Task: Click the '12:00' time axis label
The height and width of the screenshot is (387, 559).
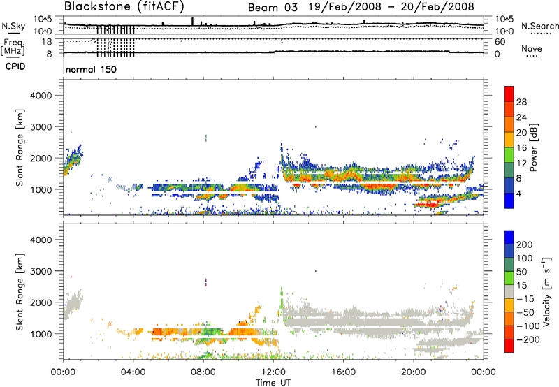Action: pos(273,372)
